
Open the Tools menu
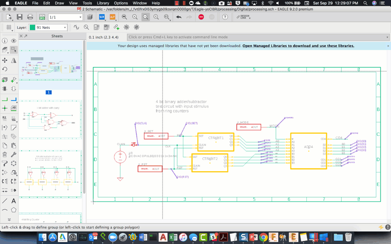click(87, 3)
